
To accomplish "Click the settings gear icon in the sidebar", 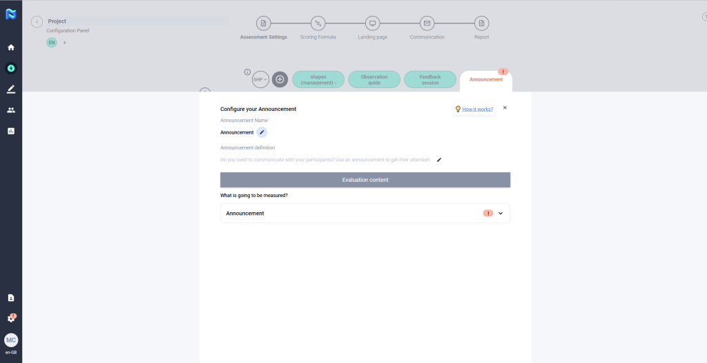I will [x=11, y=318].
